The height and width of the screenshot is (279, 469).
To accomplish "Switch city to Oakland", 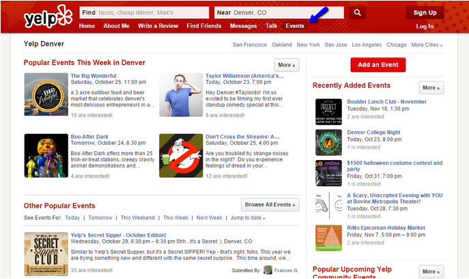I will (281, 44).
